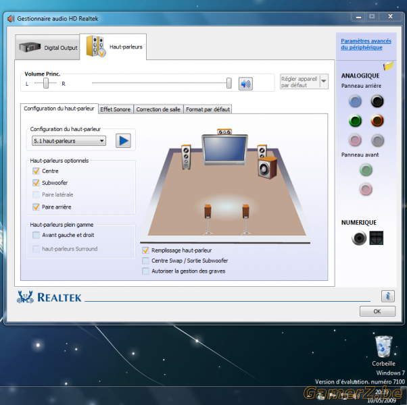Image resolution: width=407 pixels, height=405 pixels.
Task: Open the Format par défaut tab
Action: click(208, 109)
